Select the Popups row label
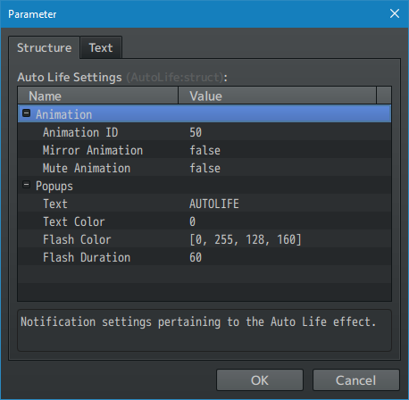Viewport: 409px width, 400px height. [x=54, y=186]
